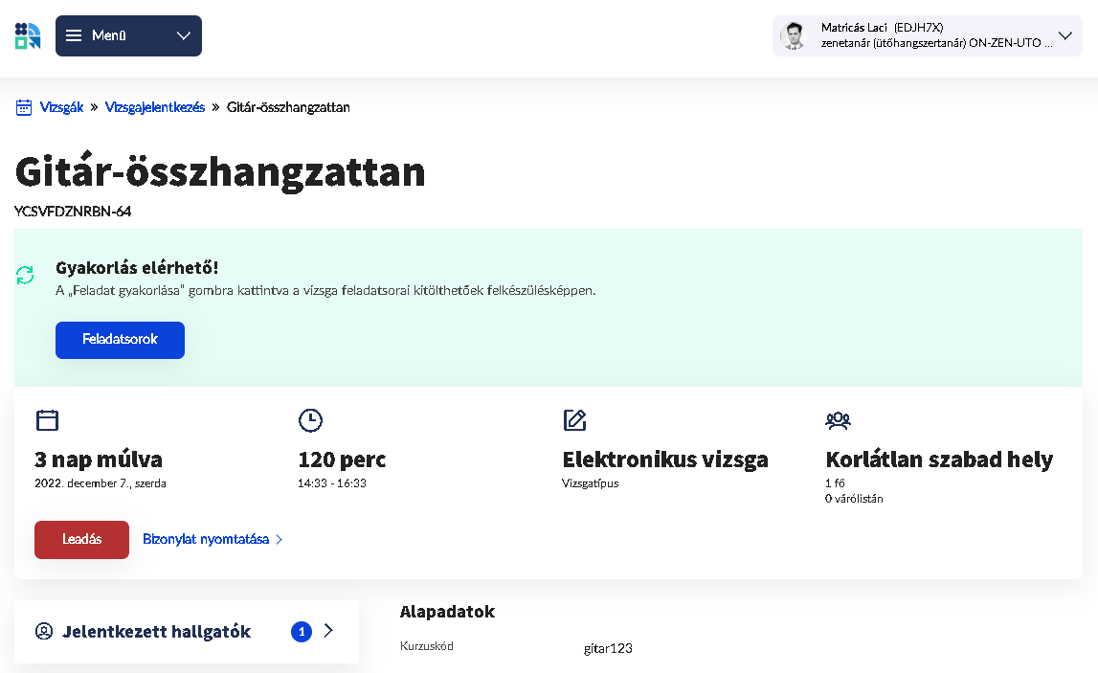Expand the user profile dropdown arrow
1098x673 pixels.
(1065, 36)
